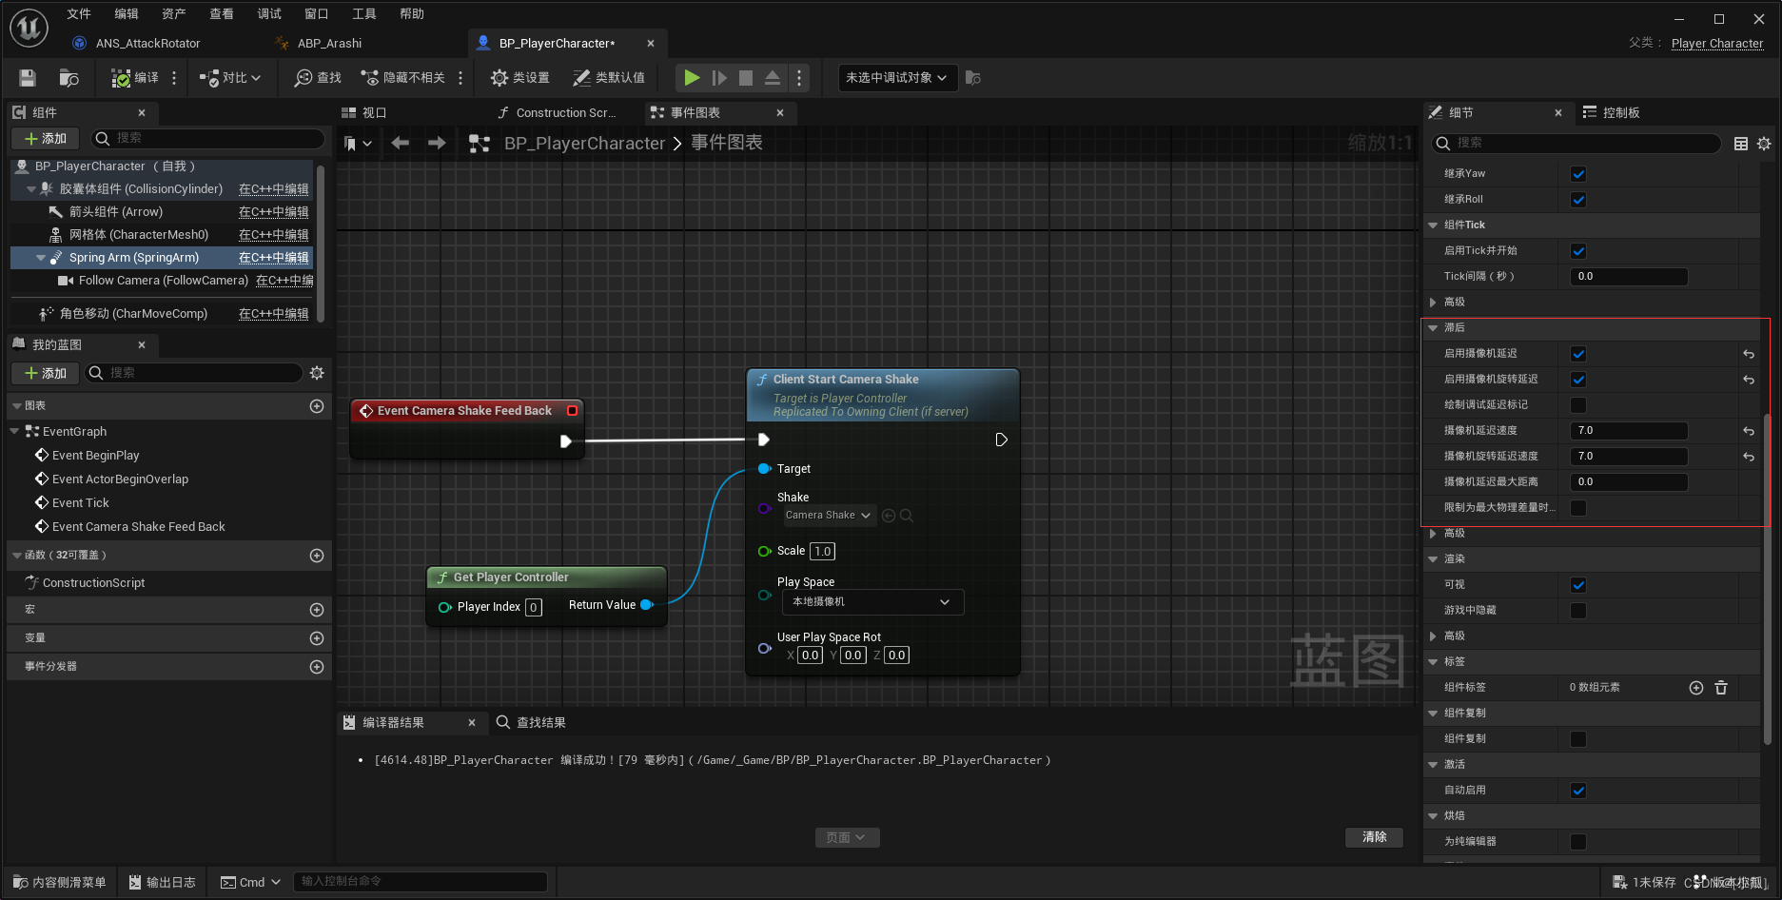Compile the blueprint
The width and height of the screenshot is (1782, 900).
pos(135,78)
